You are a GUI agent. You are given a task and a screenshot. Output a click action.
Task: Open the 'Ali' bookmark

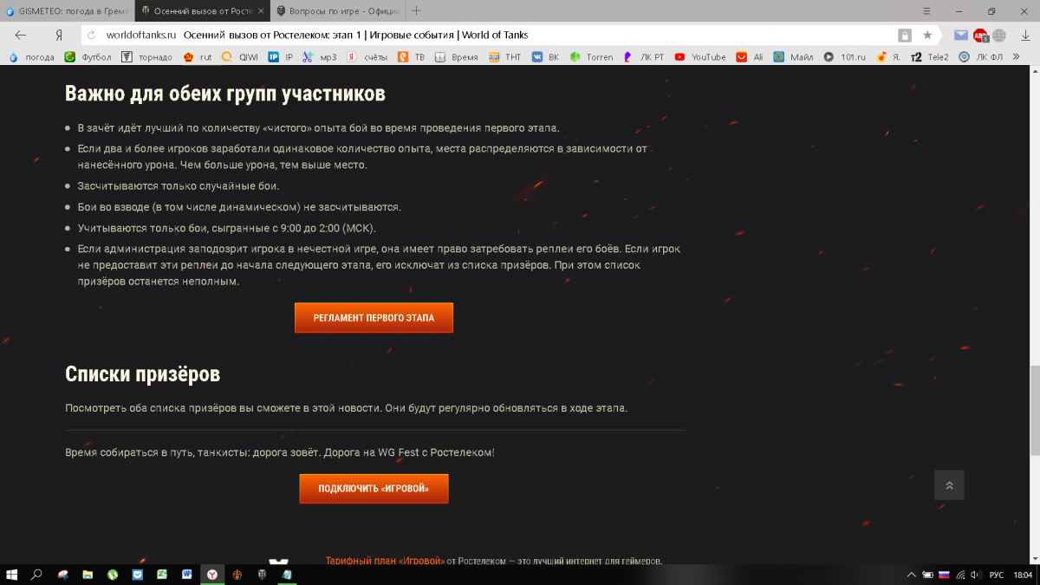click(x=751, y=57)
